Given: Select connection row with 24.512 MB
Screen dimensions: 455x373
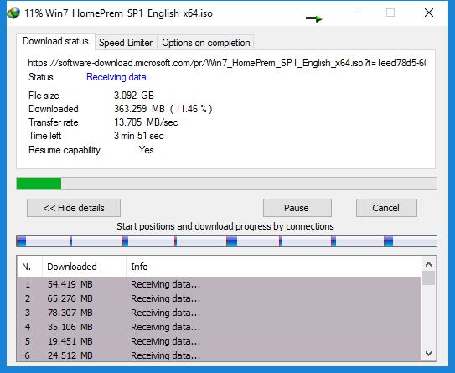Looking at the screenshot, I should [219, 355].
